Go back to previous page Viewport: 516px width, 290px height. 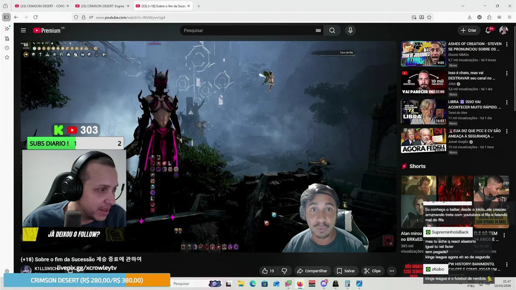(16, 17)
